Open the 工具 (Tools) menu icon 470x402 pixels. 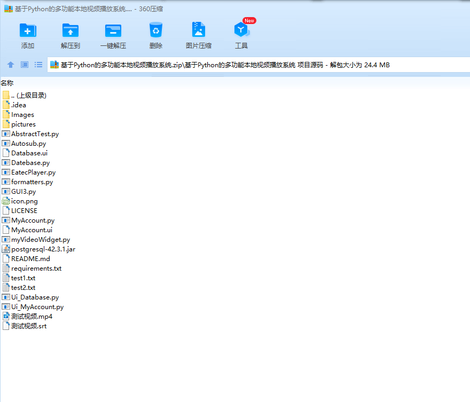click(241, 30)
